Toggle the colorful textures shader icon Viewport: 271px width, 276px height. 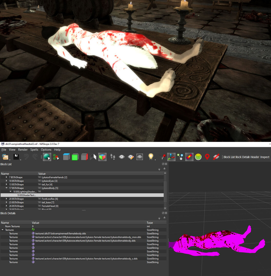click(189, 157)
